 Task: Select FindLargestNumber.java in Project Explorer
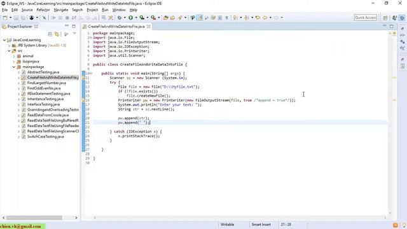coord(46,83)
